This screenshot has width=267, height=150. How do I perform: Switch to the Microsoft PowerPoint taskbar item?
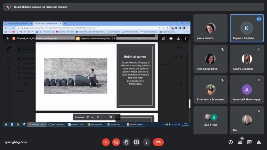pyautogui.click(x=135, y=125)
